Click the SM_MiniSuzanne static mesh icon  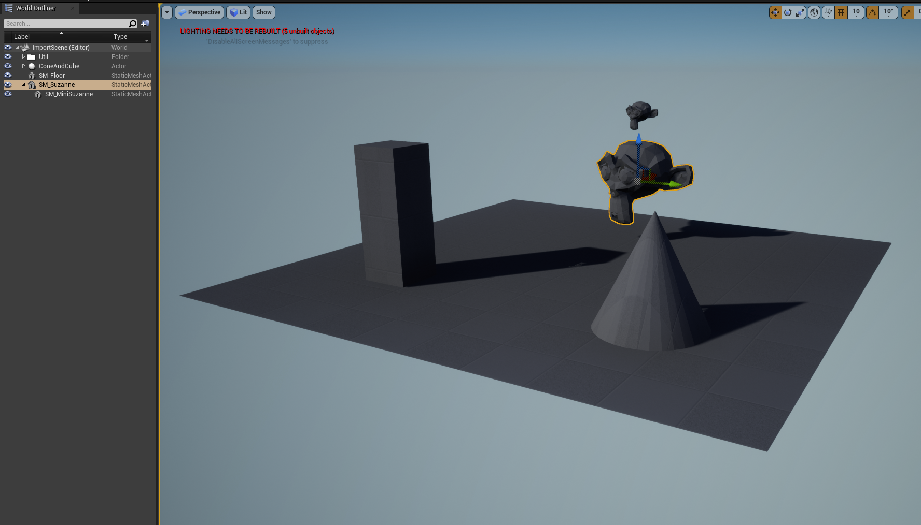tap(38, 94)
